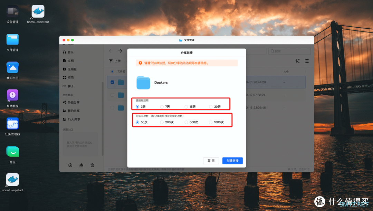The height and width of the screenshot is (211, 373).
Task: Click the Dockers folder name text
Action: point(161,83)
